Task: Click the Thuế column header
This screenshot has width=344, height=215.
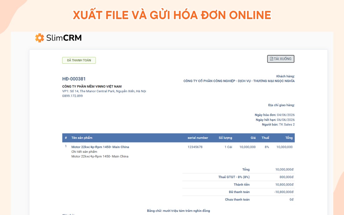Action: pos(265,137)
